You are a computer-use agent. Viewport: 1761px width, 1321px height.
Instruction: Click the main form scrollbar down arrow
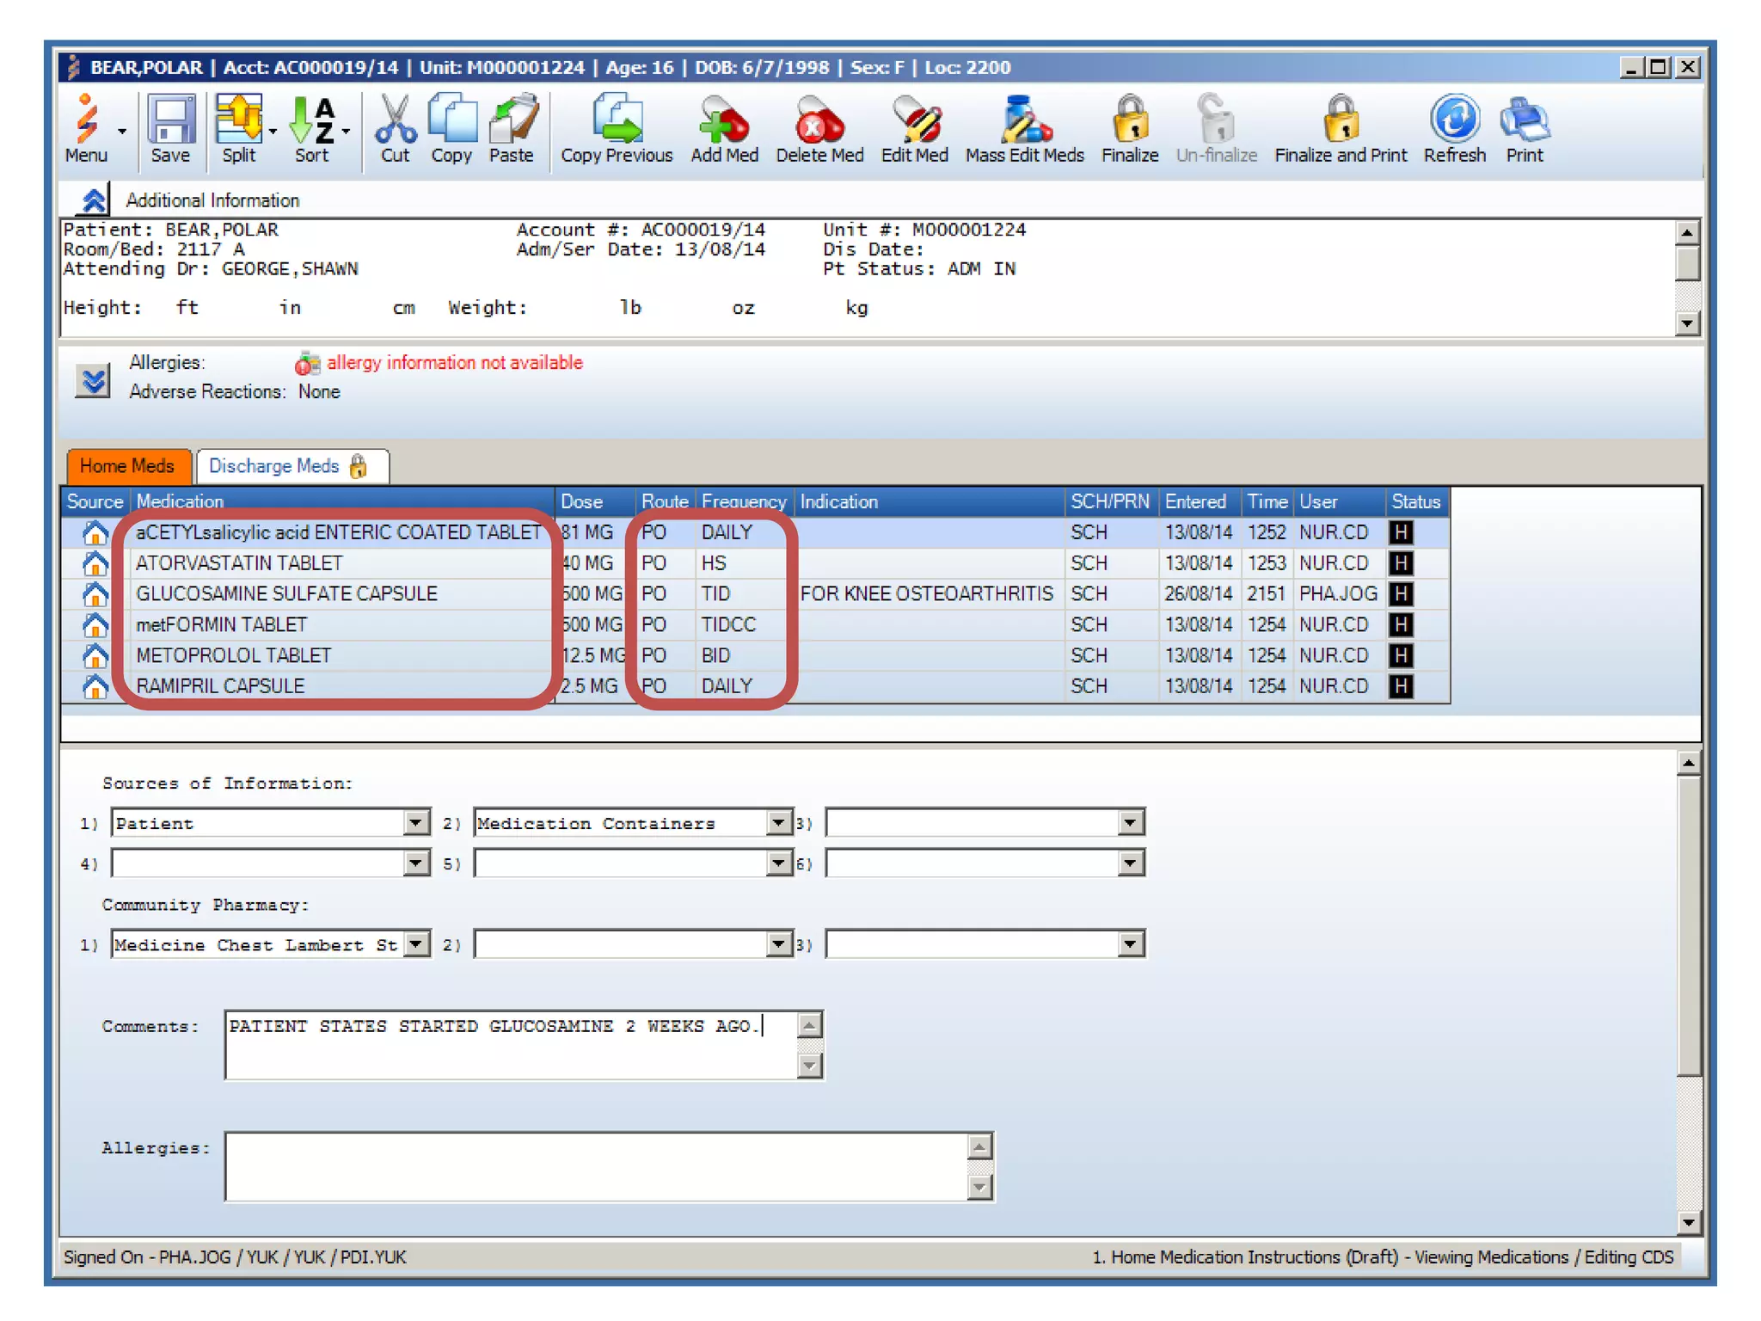pos(1688,1222)
